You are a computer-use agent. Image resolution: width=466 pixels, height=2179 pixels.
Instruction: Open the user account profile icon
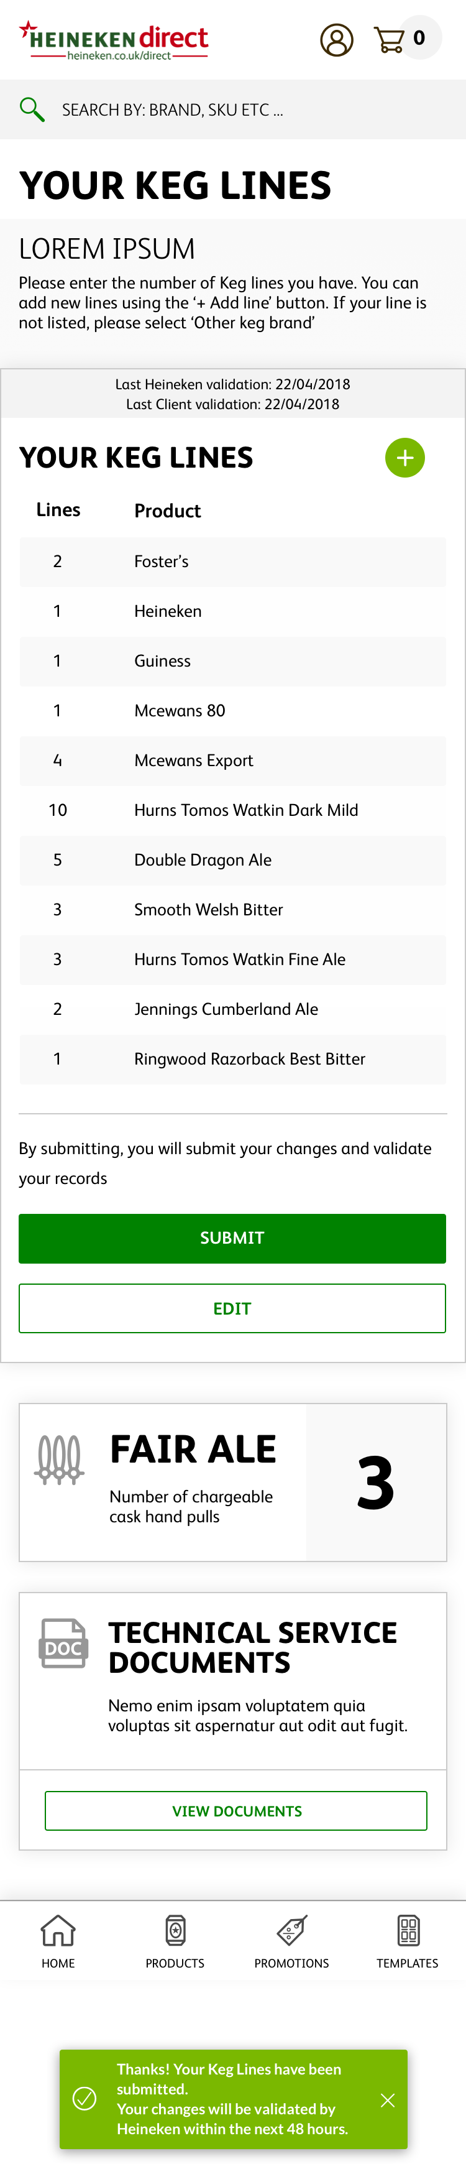pyautogui.click(x=337, y=40)
